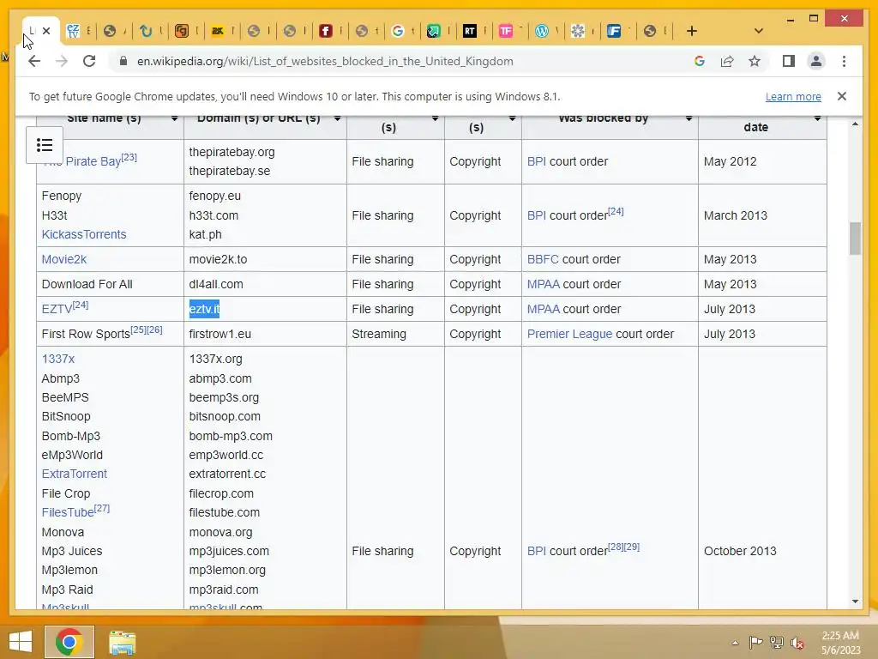The height and width of the screenshot is (659, 878).
Task: View site security lock info
Action: [x=123, y=61]
